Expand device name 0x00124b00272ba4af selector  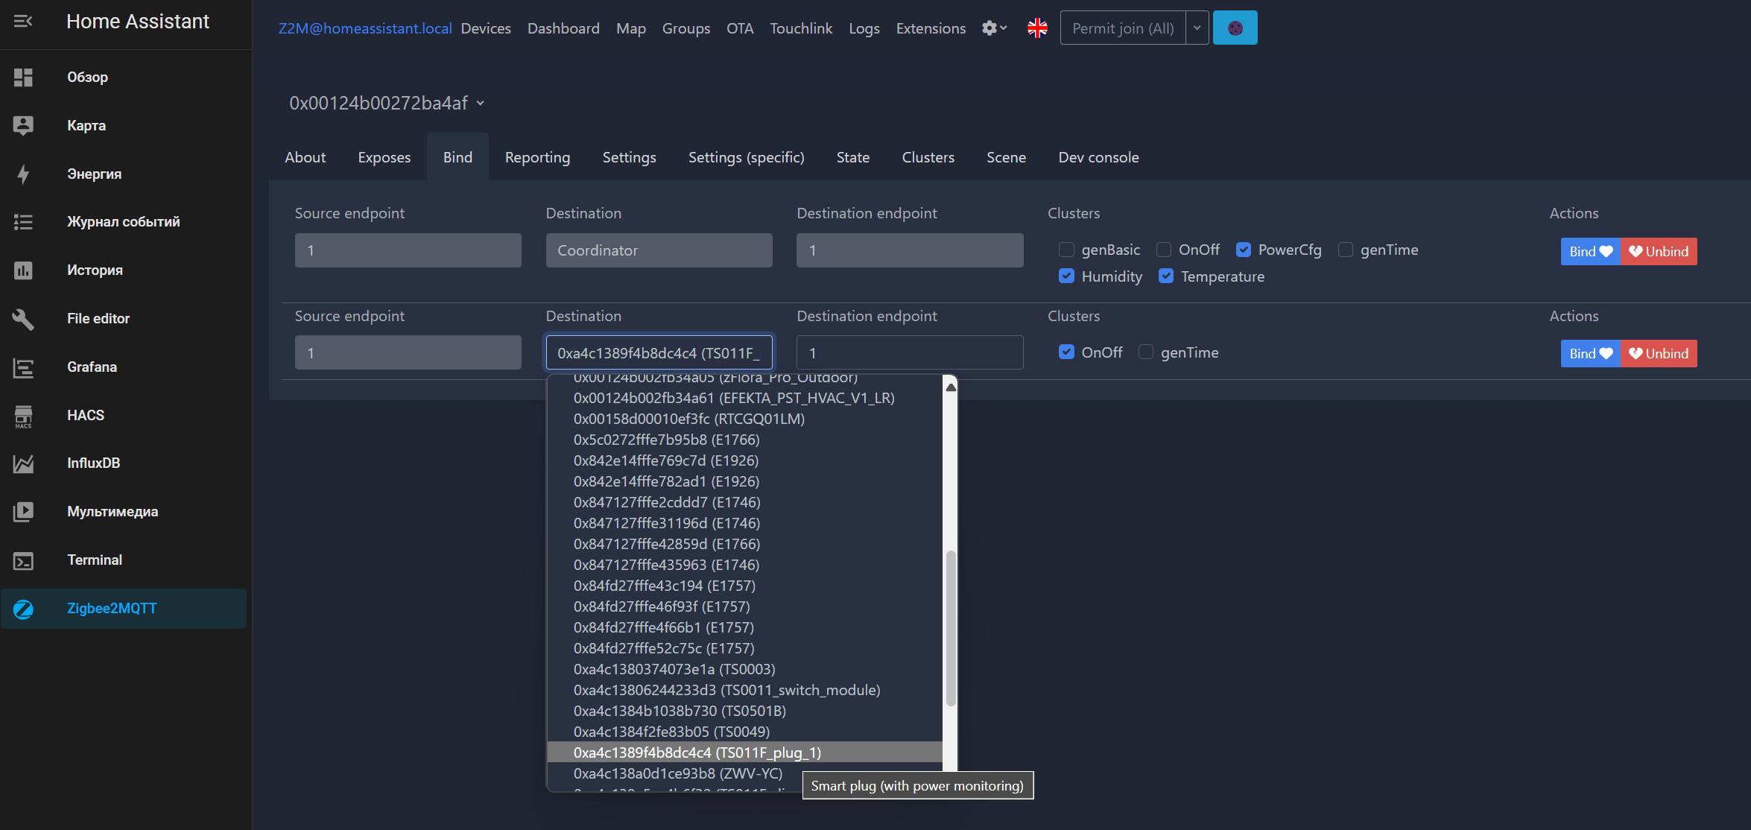pos(387,103)
